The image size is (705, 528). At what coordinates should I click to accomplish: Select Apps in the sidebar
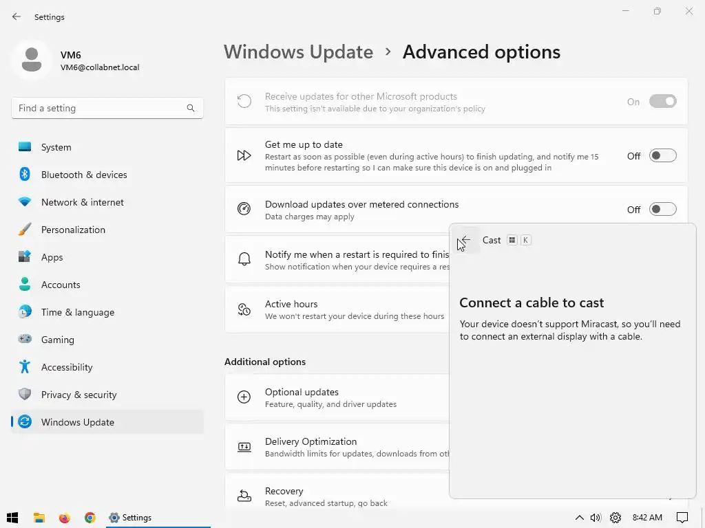tap(107, 257)
